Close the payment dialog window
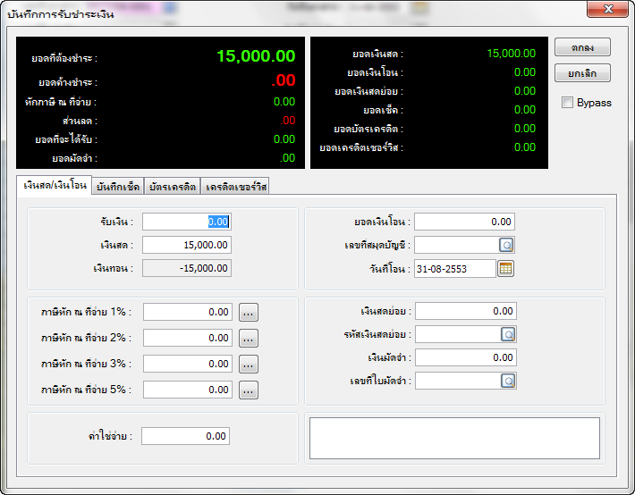Image resolution: width=635 pixels, height=495 pixels. [607, 9]
